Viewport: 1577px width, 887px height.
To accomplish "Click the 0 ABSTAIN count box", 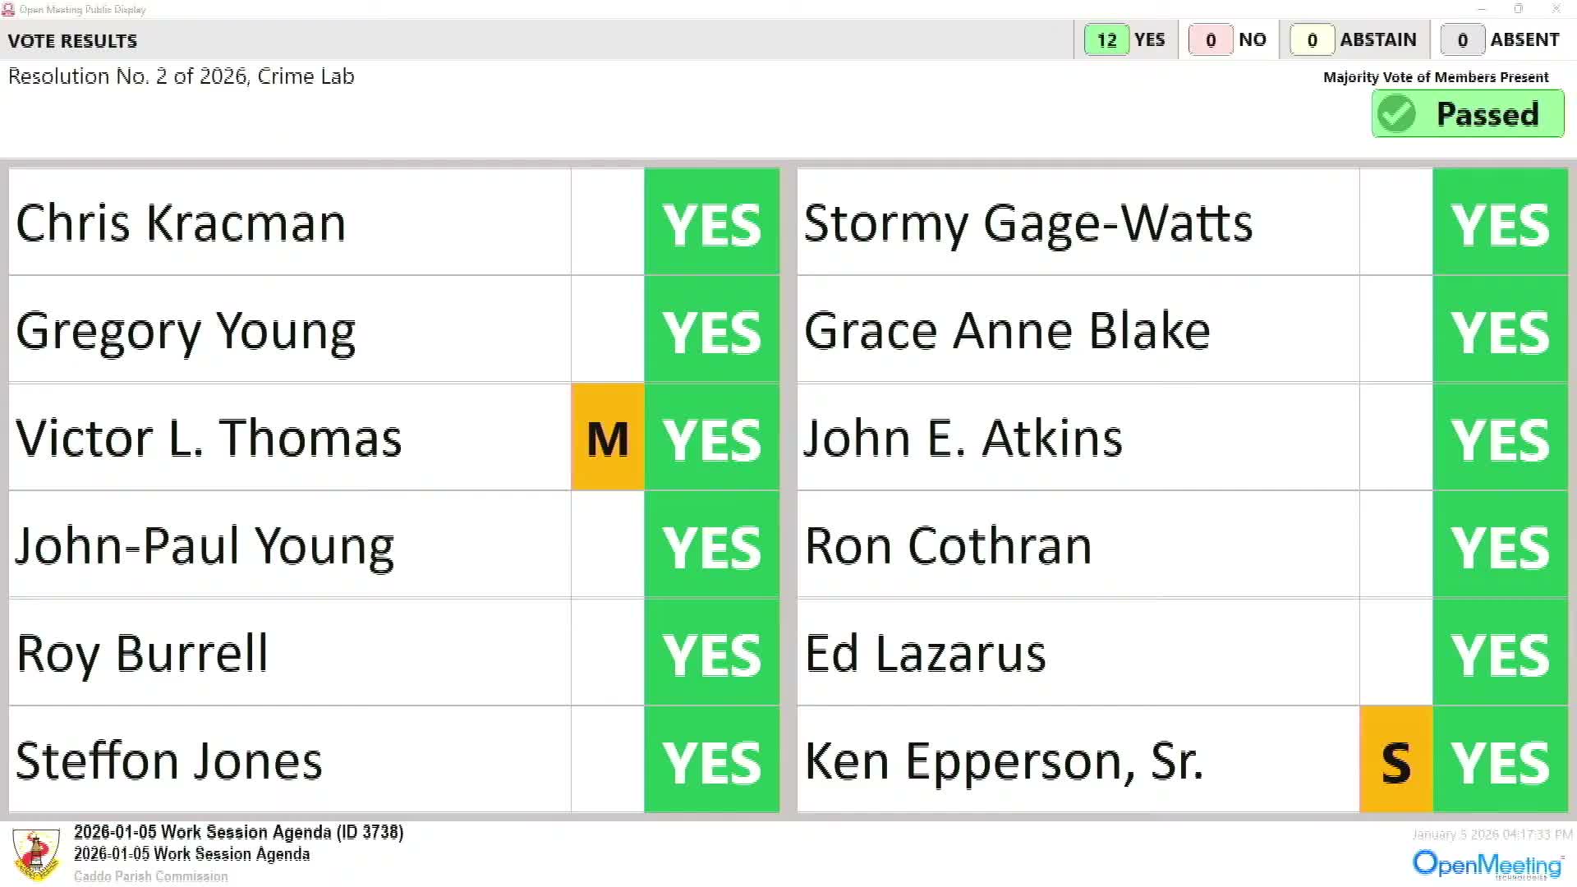I will click(1312, 39).
